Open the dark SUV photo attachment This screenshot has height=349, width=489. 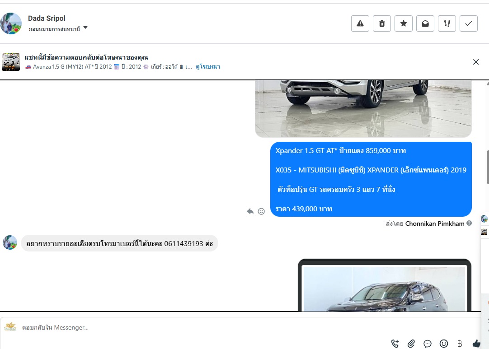385,285
